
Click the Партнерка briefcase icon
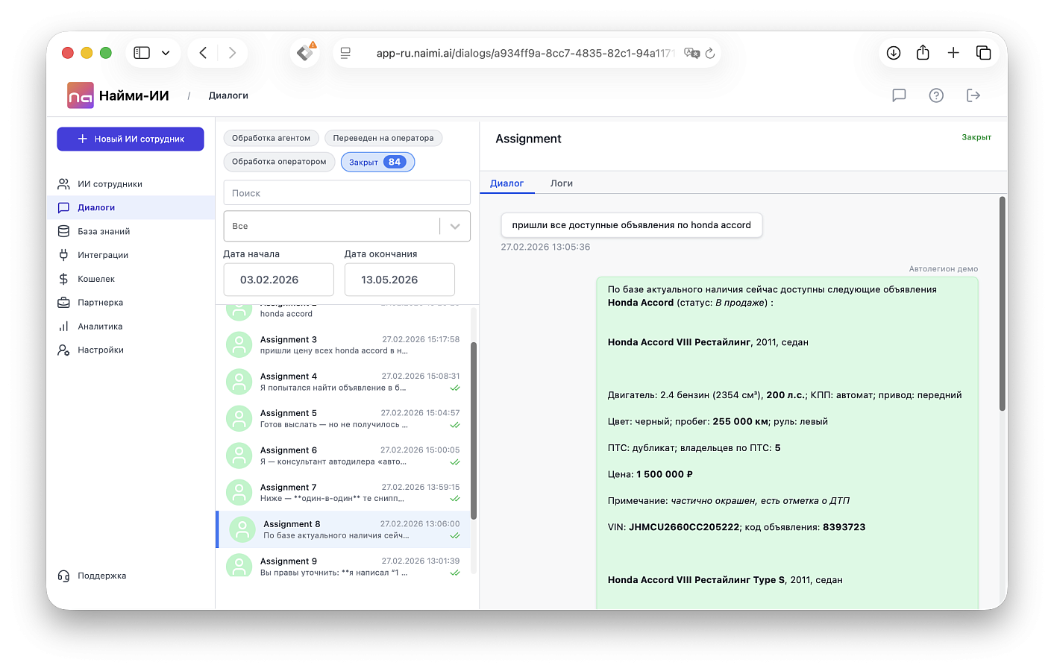64,303
